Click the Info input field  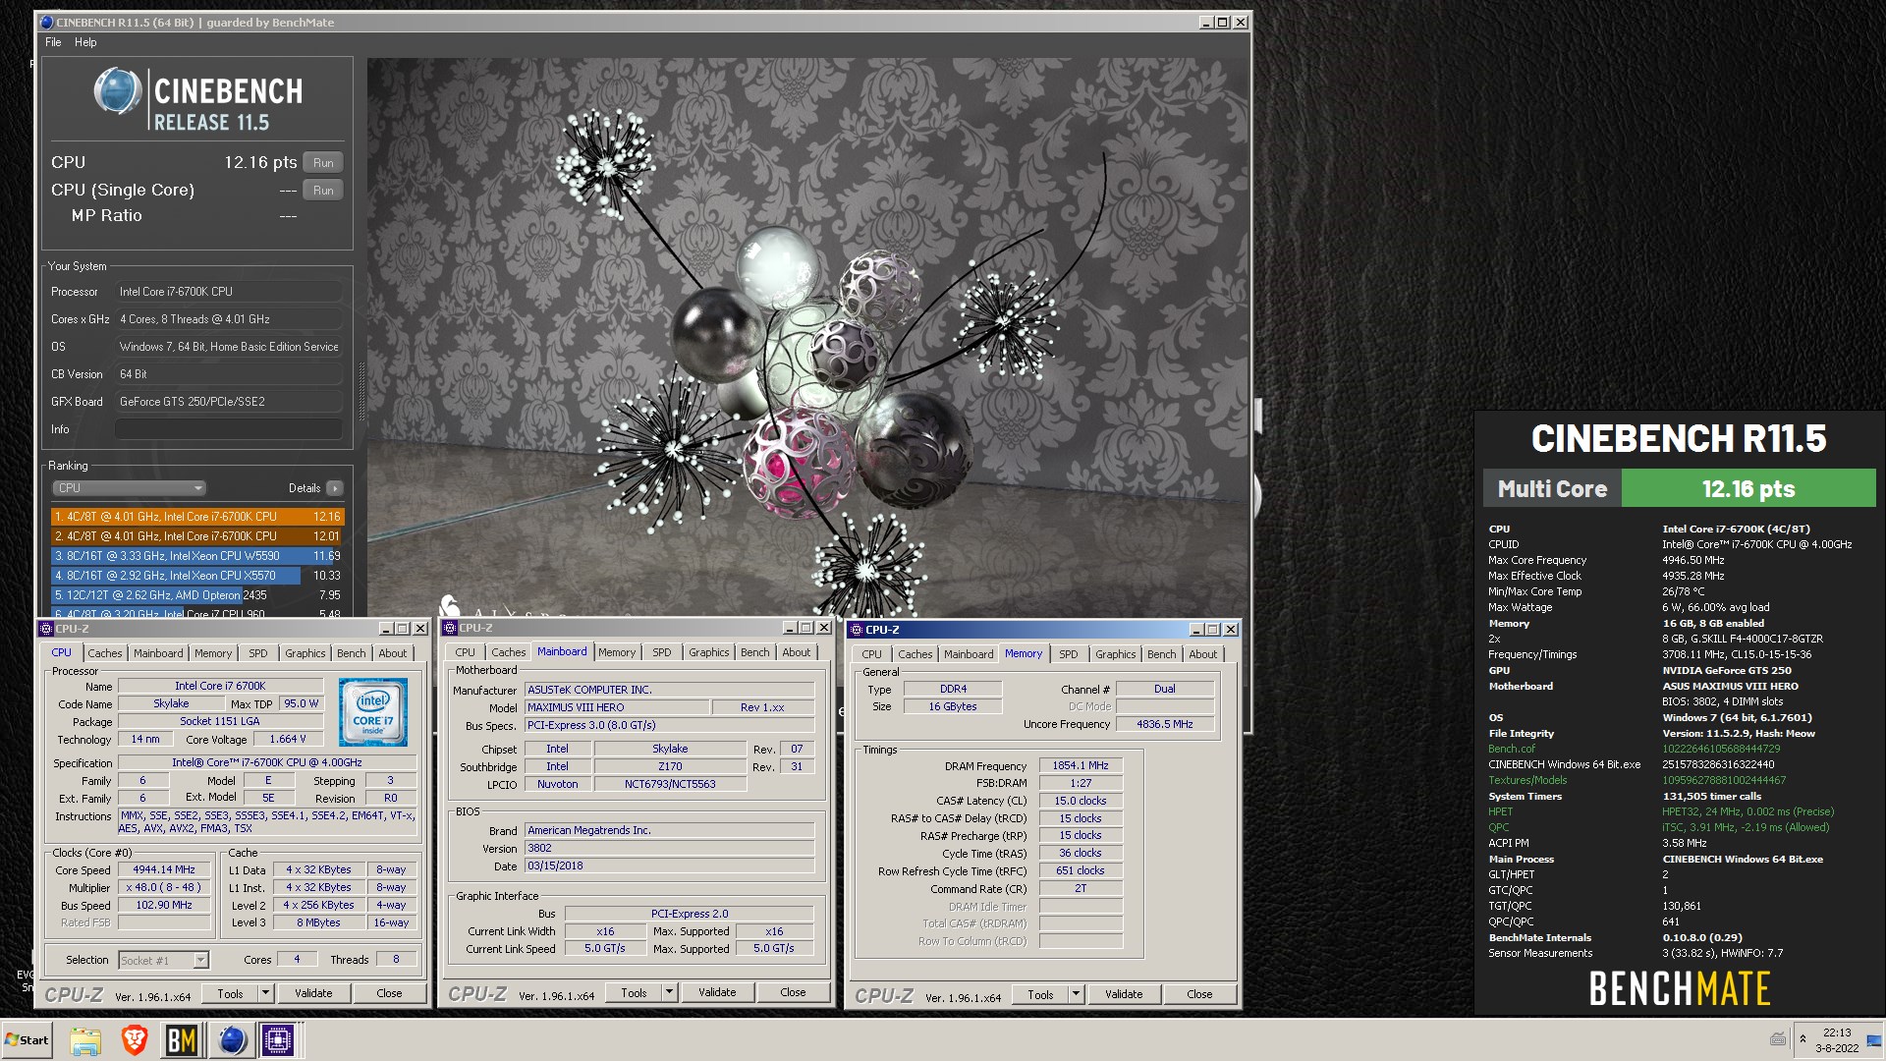click(x=229, y=429)
